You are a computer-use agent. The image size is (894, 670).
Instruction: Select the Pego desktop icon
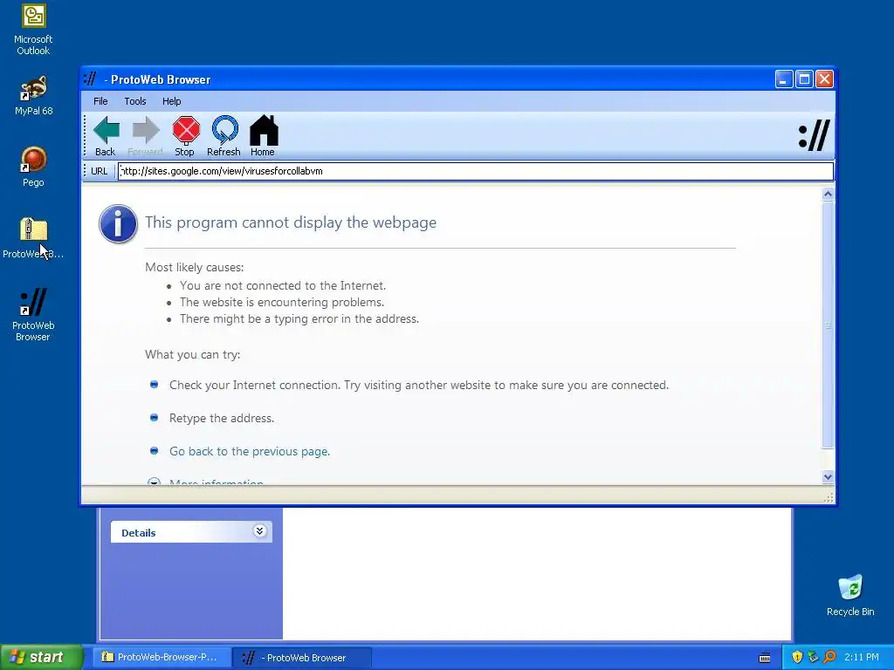click(33, 167)
